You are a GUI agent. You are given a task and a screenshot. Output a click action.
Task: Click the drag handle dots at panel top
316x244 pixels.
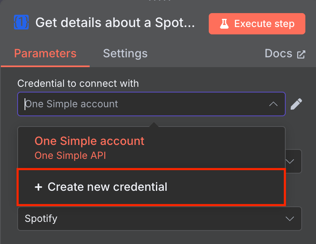[158, 1]
